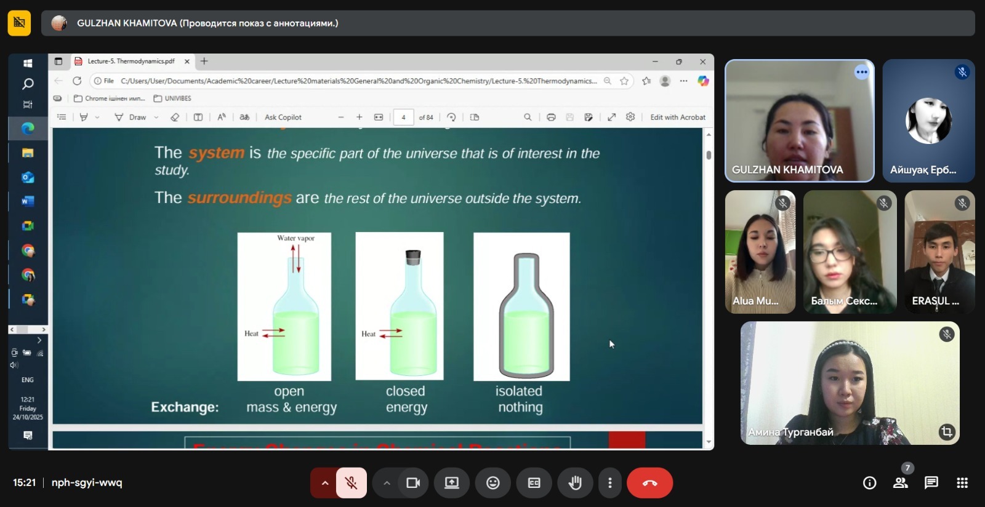
Task: Unmute the microphone
Action: pyautogui.click(x=351, y=483)
